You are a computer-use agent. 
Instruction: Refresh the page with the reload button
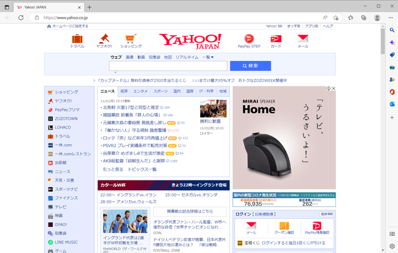[x=21, y=18]
